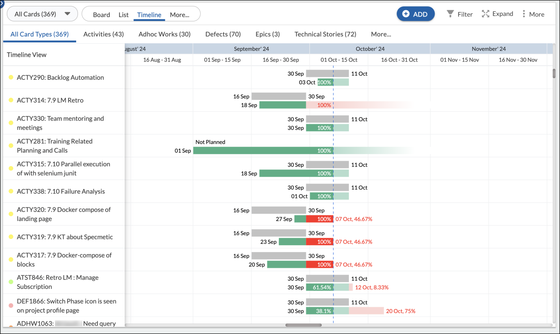Open ACTY320: 7.9 Docker compose card
The height and width of the screenshot is (334, 560).
[x=64, y=214]
